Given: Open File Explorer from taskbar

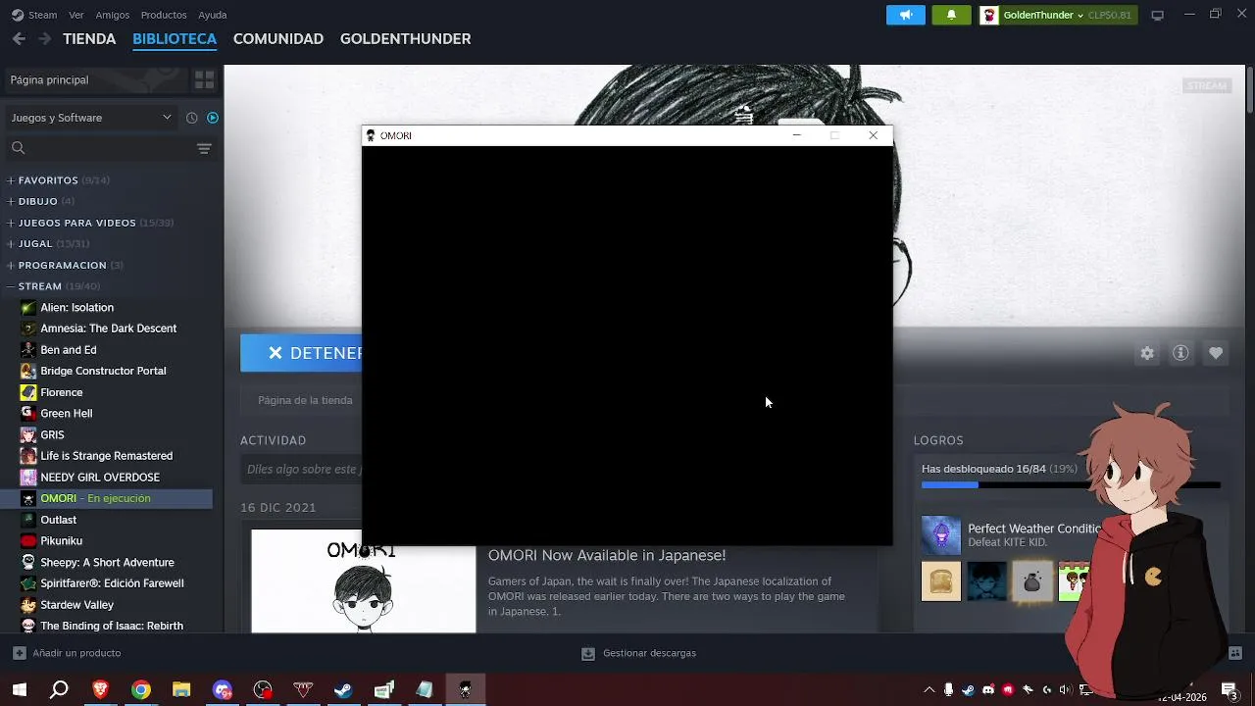Looking at the screenshot, I should coord(181,690).
